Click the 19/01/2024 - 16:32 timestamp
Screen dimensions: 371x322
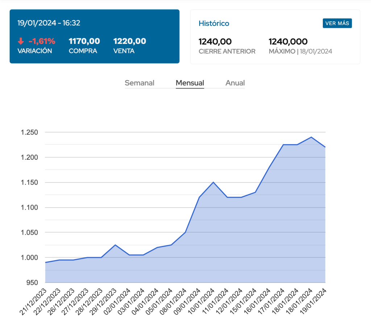49,23
